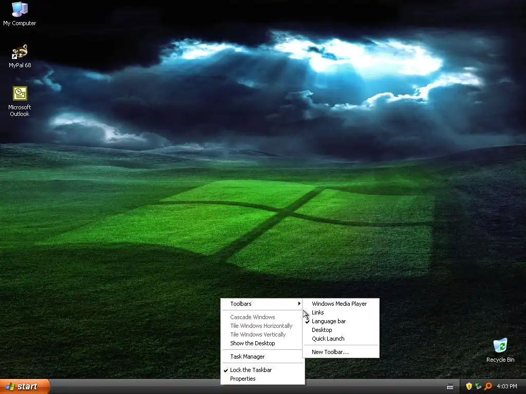Select the MyPal 68 browser shortcut
526x394 pixels.
pyautogui.click(x=20, y=55)
